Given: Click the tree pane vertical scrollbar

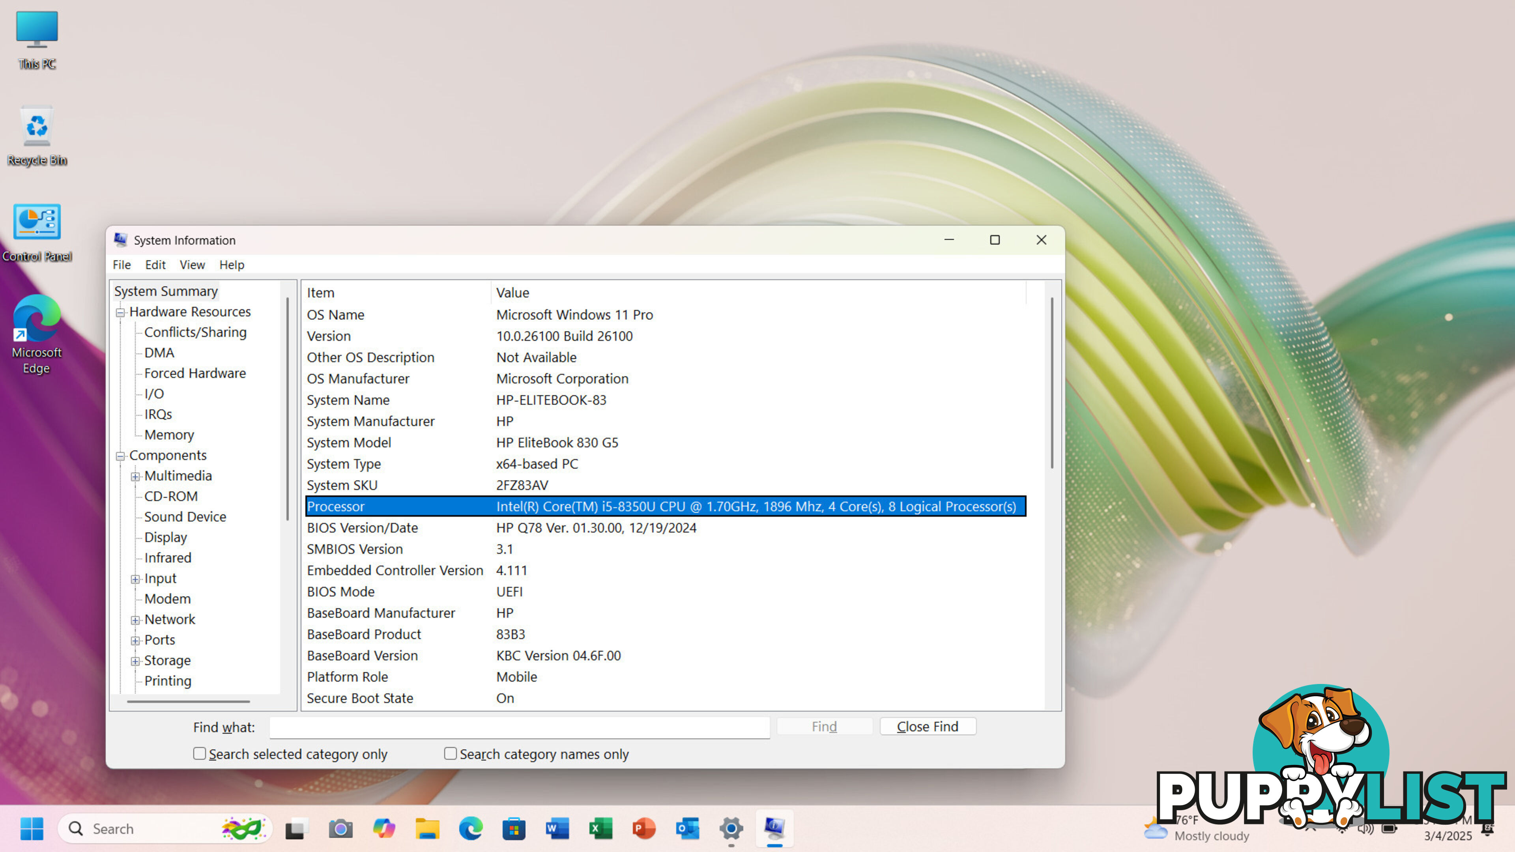Looking at the screenshot, I should coord(288,409).
